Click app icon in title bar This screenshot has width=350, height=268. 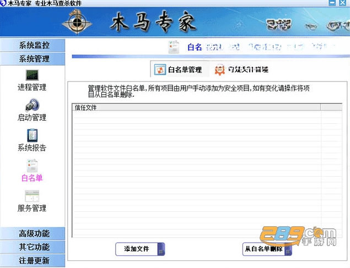3,3
